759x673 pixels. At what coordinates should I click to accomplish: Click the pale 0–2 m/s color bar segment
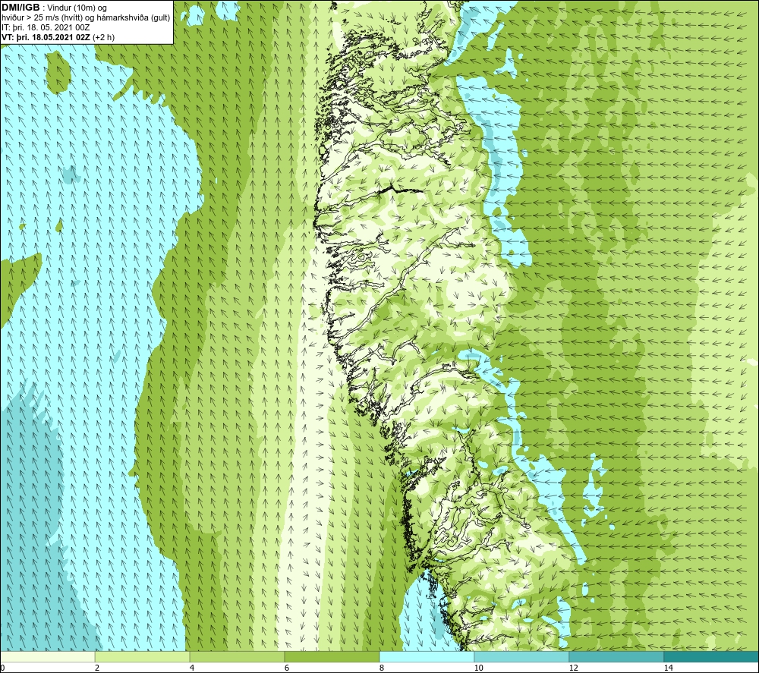pos(47,657)
